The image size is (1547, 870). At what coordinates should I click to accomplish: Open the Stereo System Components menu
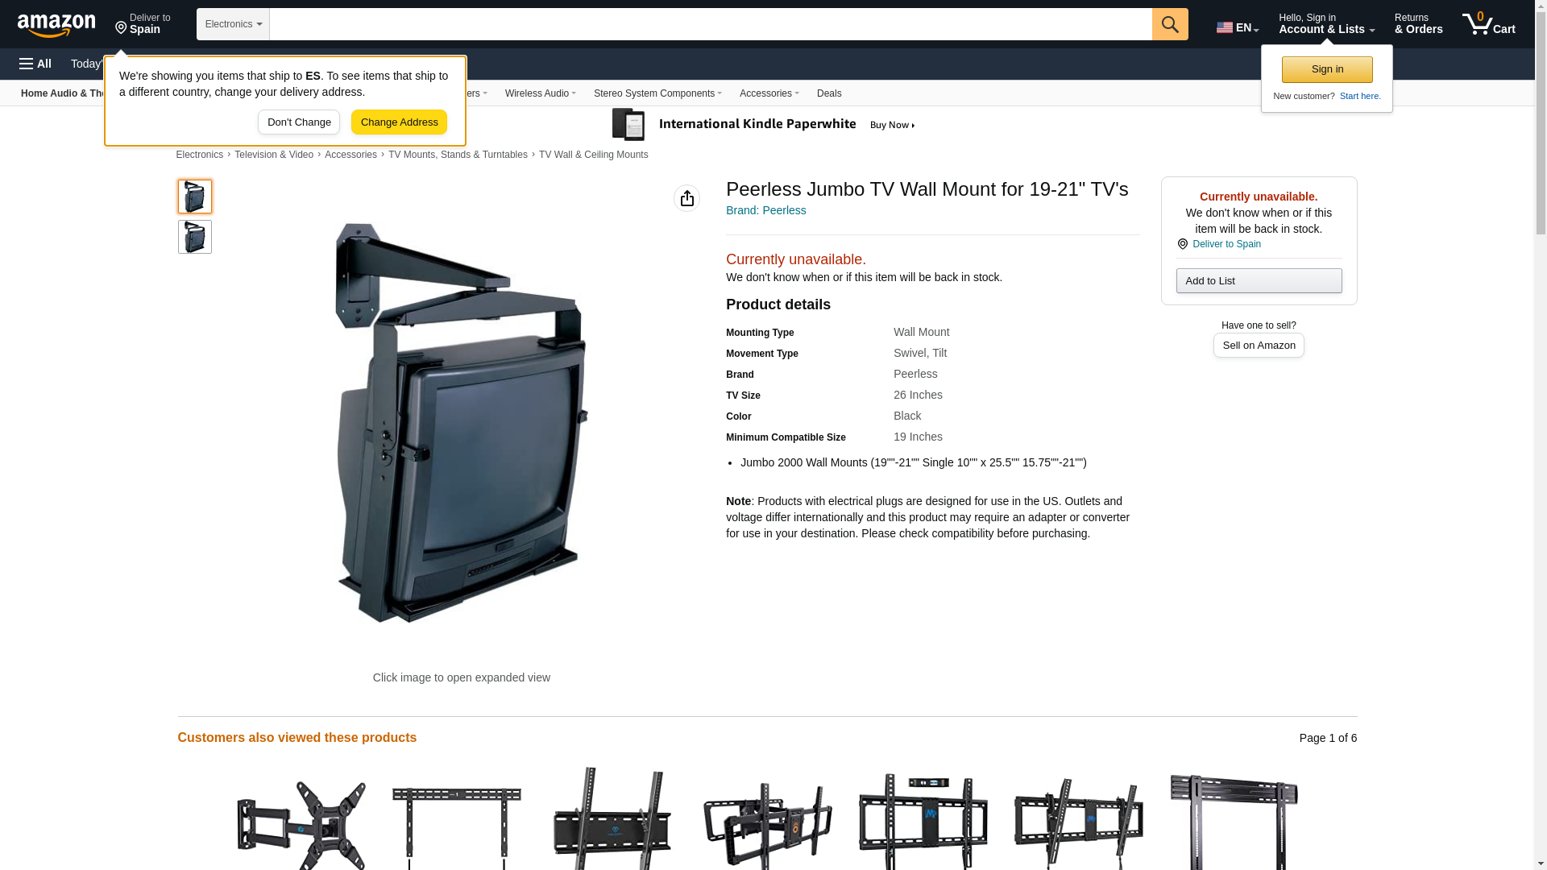click(x=657, y=93)
